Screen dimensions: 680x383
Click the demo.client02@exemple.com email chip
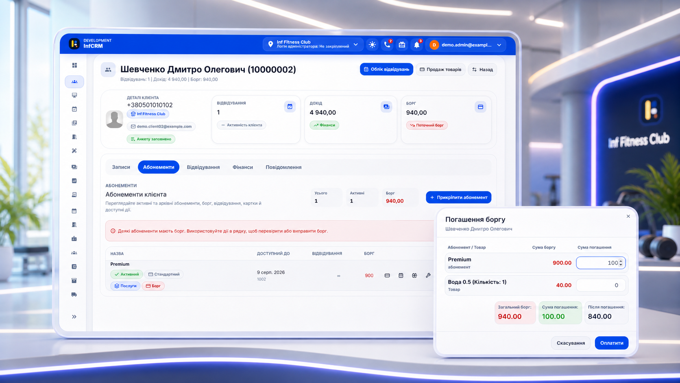point(161,127)
